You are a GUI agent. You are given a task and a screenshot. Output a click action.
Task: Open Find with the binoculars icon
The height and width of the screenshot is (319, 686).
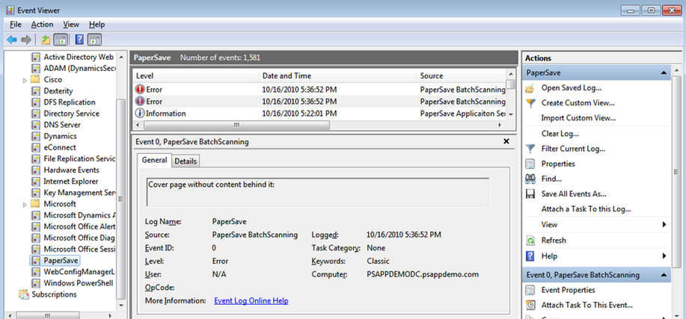click(530, 179)
